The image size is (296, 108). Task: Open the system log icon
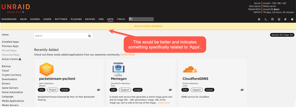coord(285,19)
